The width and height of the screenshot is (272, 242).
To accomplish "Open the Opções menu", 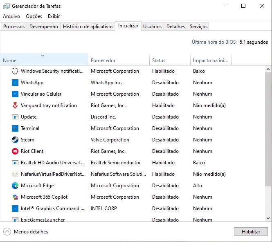I will [x=34, y=16].
